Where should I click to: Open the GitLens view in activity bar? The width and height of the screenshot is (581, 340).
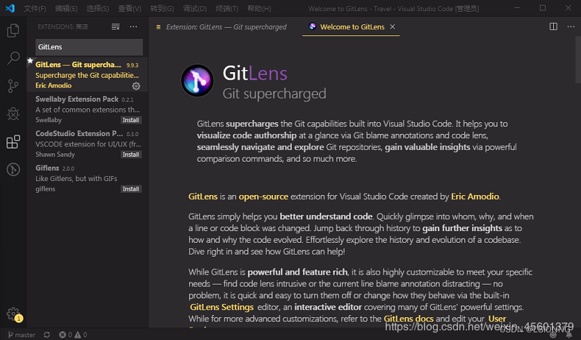tap(13, 169)
